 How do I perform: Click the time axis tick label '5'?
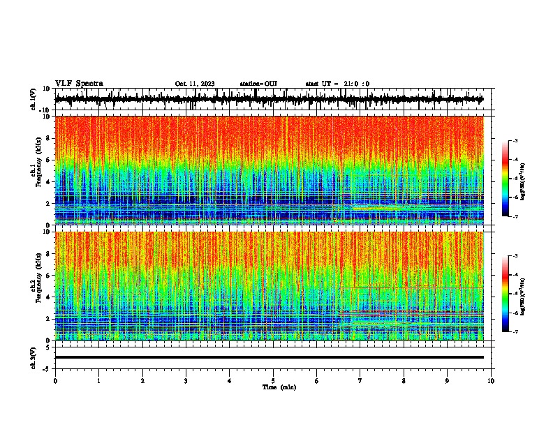(273, 381)
